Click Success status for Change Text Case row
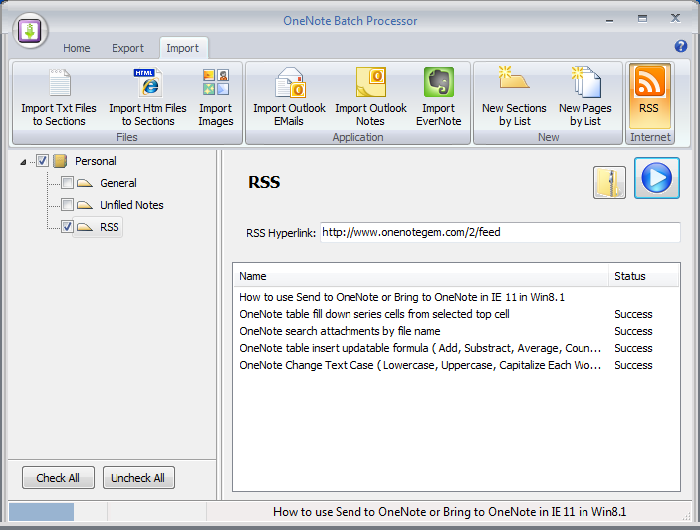700x530 pixels. [x=633, y=365]
